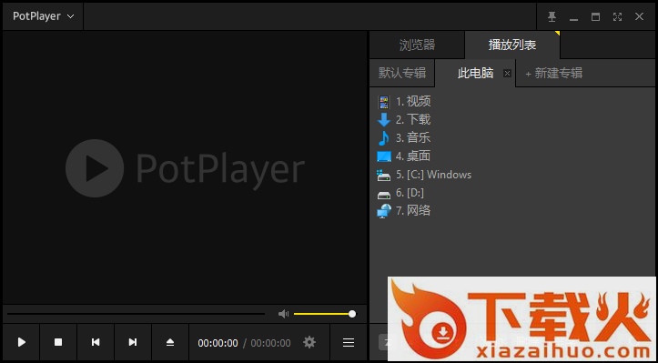This screenshot has width=658, height=363.
Task: Skip to the next track
Action: 133,342
